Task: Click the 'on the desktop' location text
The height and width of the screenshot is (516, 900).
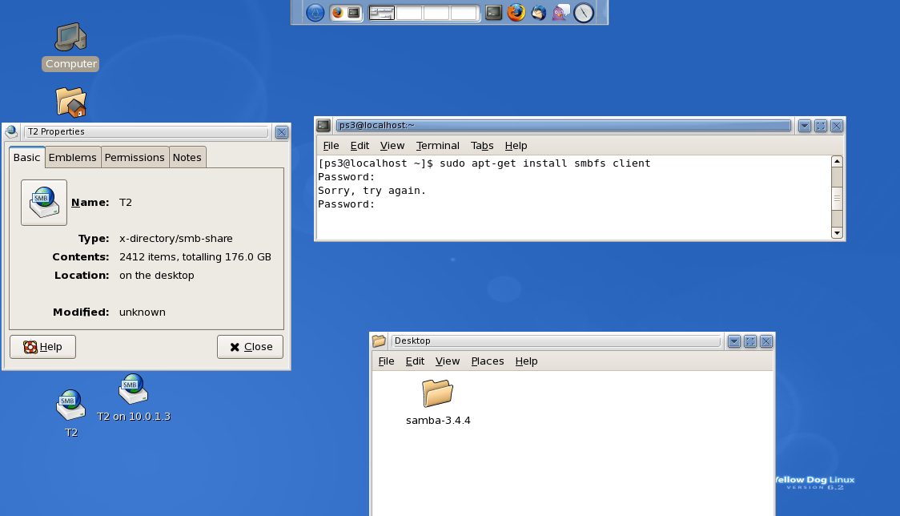Action: pos(157,276)
